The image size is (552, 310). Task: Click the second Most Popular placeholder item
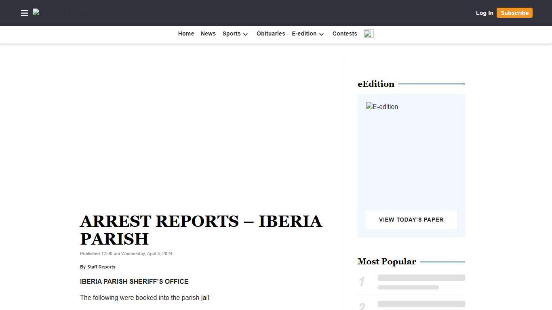point(421,304)
